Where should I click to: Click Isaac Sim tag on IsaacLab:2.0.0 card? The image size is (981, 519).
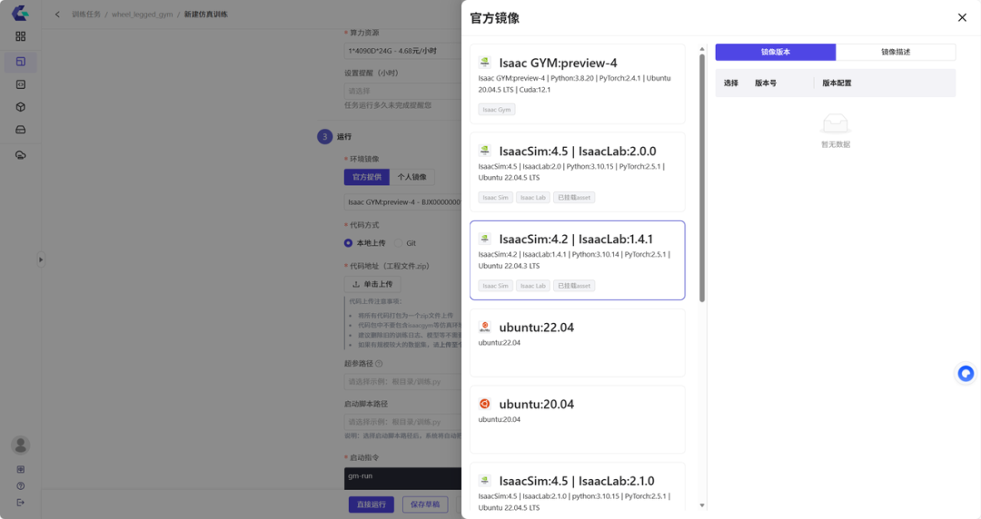[496, 198]
